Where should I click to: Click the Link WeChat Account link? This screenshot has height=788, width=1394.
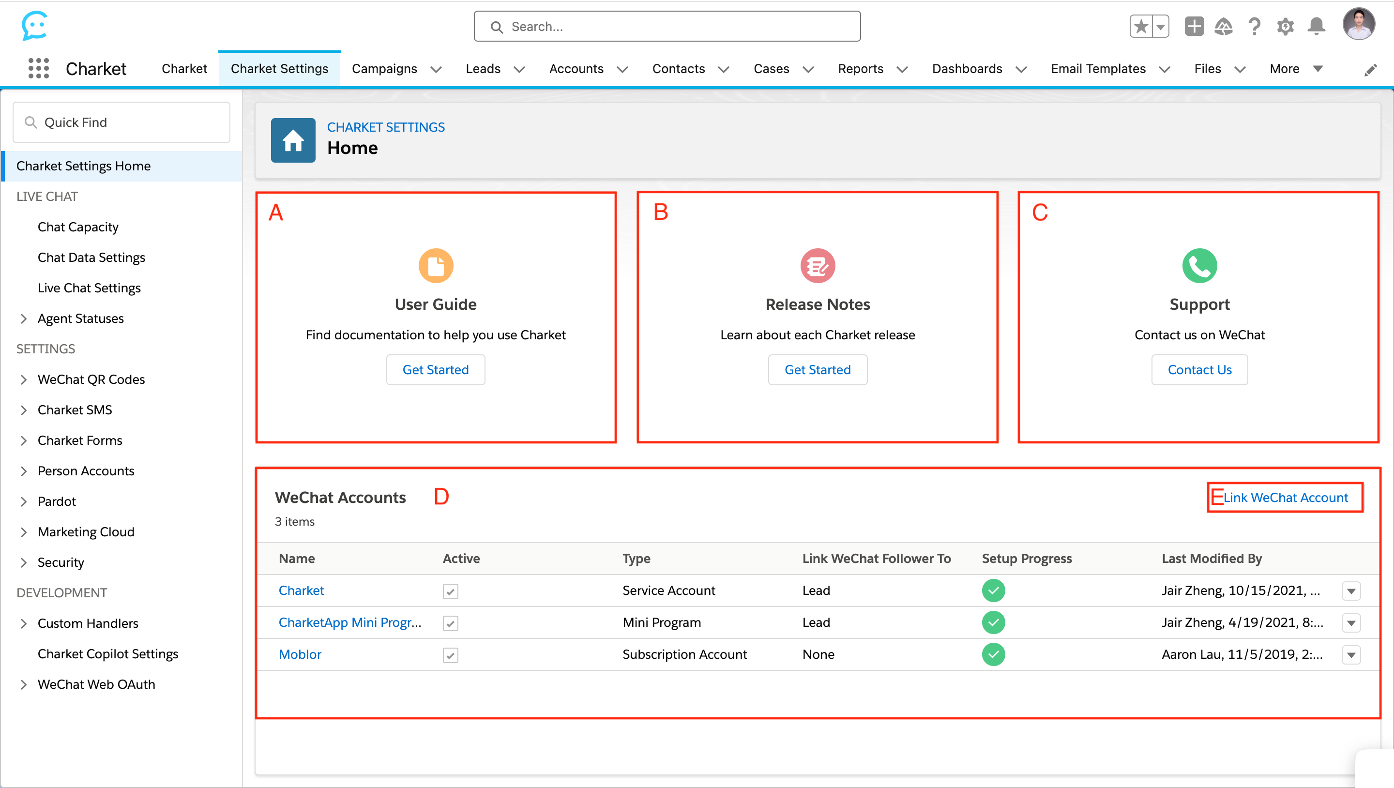(x=1286, y=498)
